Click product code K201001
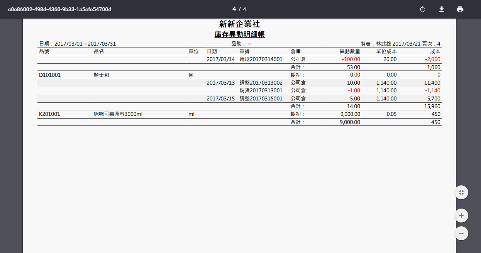This screenshot has height=253, width=481. point(49,114)
